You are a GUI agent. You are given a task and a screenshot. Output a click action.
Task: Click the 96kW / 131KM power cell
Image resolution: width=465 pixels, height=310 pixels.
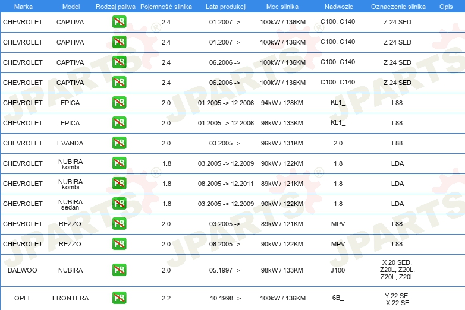tap(282, 143)
